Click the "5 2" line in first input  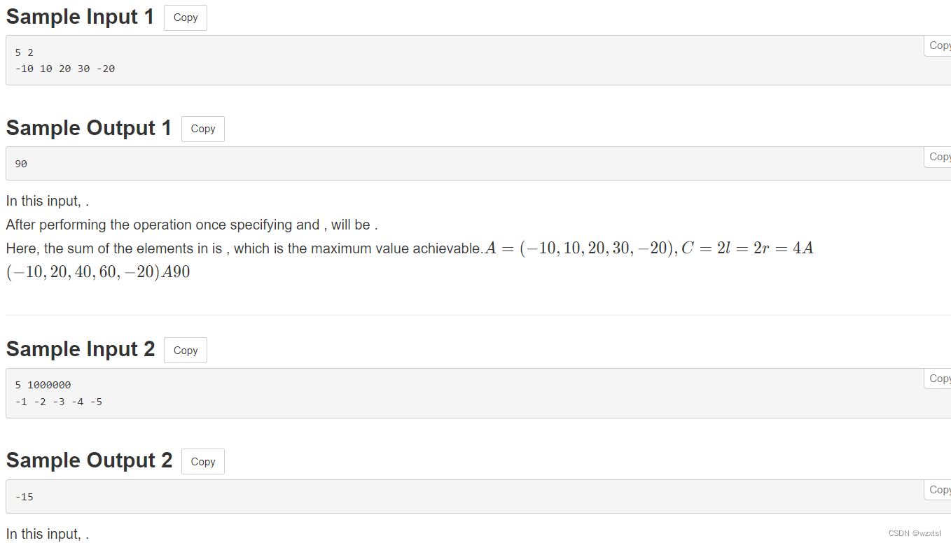[x=24, y=52]
